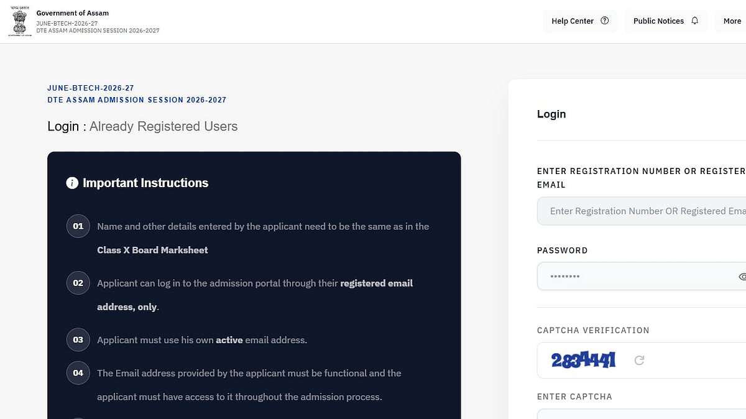Viewport: 746px width, 419px height.
Task: Click the info icon beside Important Instructions
Action: 72,183
